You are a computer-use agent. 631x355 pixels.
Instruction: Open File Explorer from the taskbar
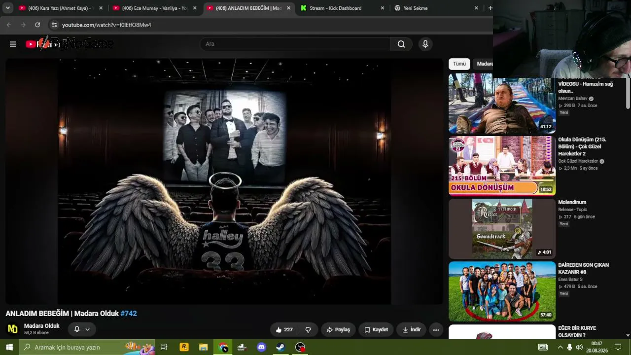coord(203,347)
